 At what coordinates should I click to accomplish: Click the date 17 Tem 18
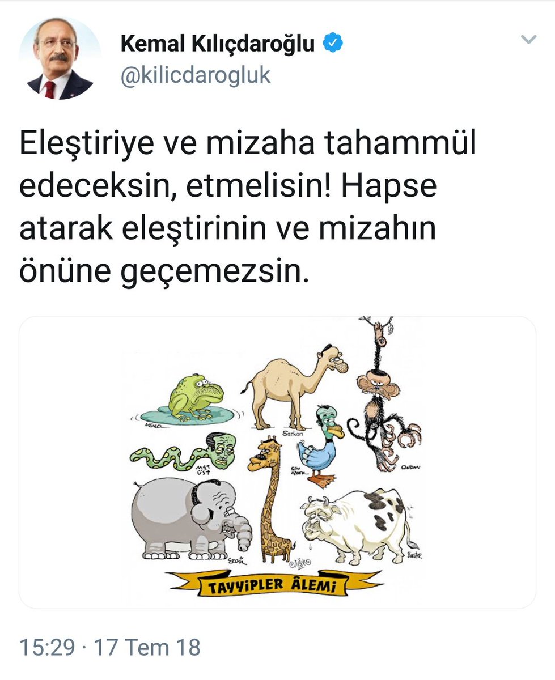pos(147,647)
